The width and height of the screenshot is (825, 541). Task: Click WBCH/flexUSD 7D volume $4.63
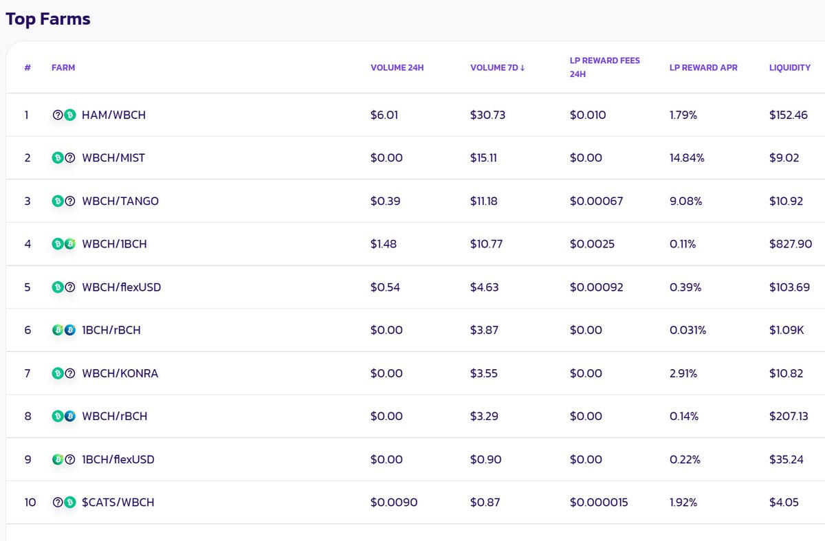click(x=484, y=287)
